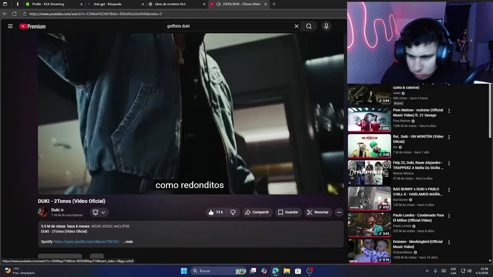
Task: Switch to Ideas de nombres Kick tab
Action: pyautogui.click(x=177, y=4)
